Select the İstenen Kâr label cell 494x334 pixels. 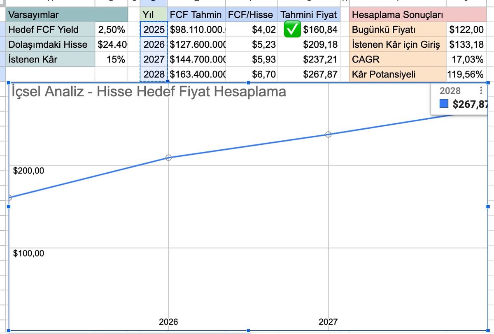50,60
